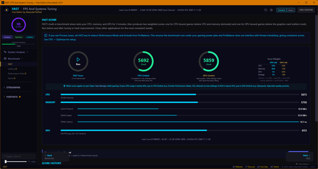Image resolution: width=318 pixels, height=169 pixels.
Task: Click the Cache Pressure 12.9 GB/s value
Action: click(302, 109)
